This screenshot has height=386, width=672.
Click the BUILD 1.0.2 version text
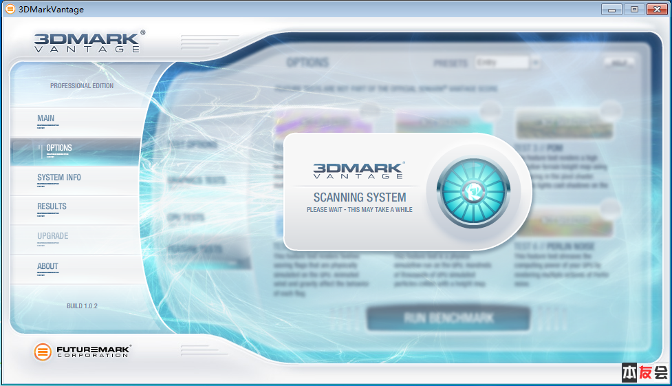82,305
